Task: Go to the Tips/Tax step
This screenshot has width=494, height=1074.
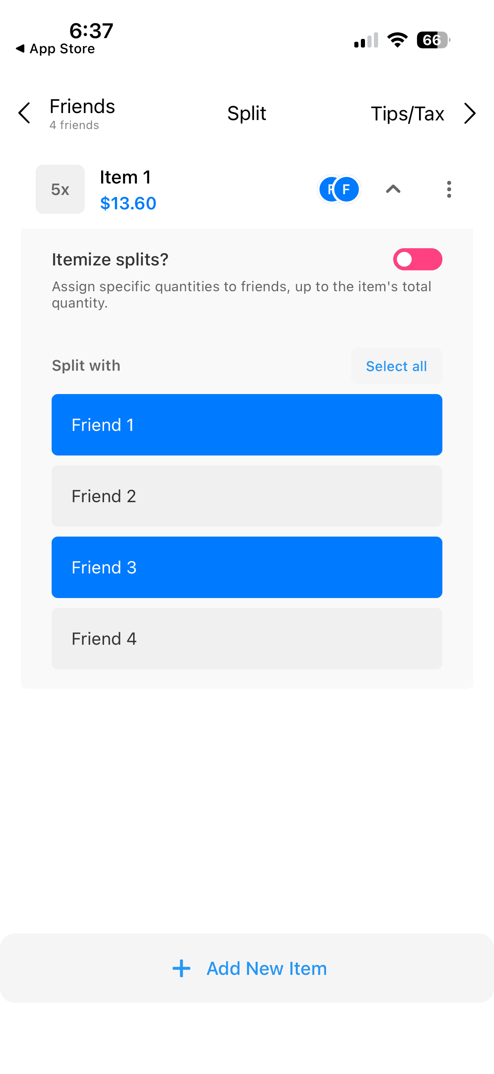Action: click(407, 113)
